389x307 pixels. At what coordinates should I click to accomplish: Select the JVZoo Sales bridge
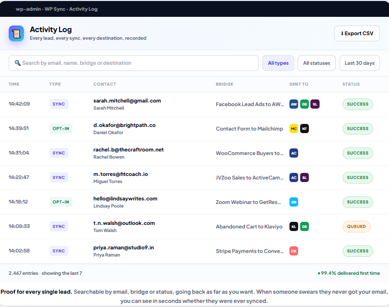(x=250, y=177)
